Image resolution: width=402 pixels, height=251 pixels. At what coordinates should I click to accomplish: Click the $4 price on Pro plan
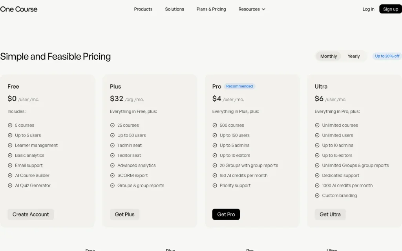(217, 98)
